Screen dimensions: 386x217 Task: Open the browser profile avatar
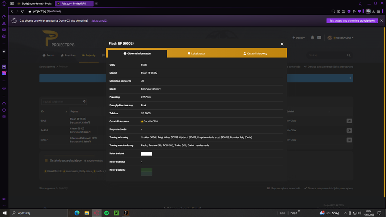click(368, 11)
